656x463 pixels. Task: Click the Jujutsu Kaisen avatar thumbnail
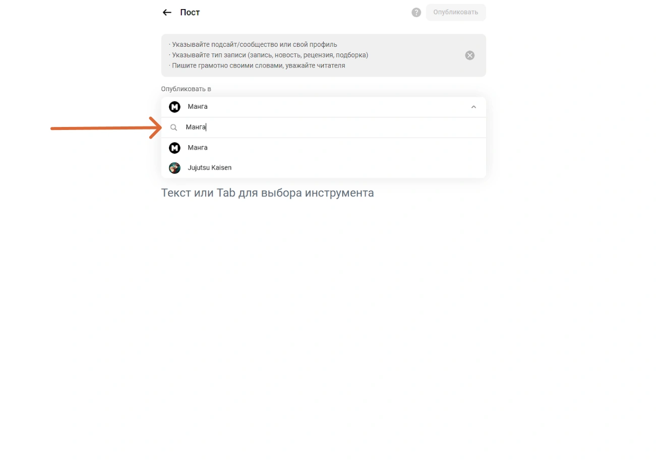174,168
